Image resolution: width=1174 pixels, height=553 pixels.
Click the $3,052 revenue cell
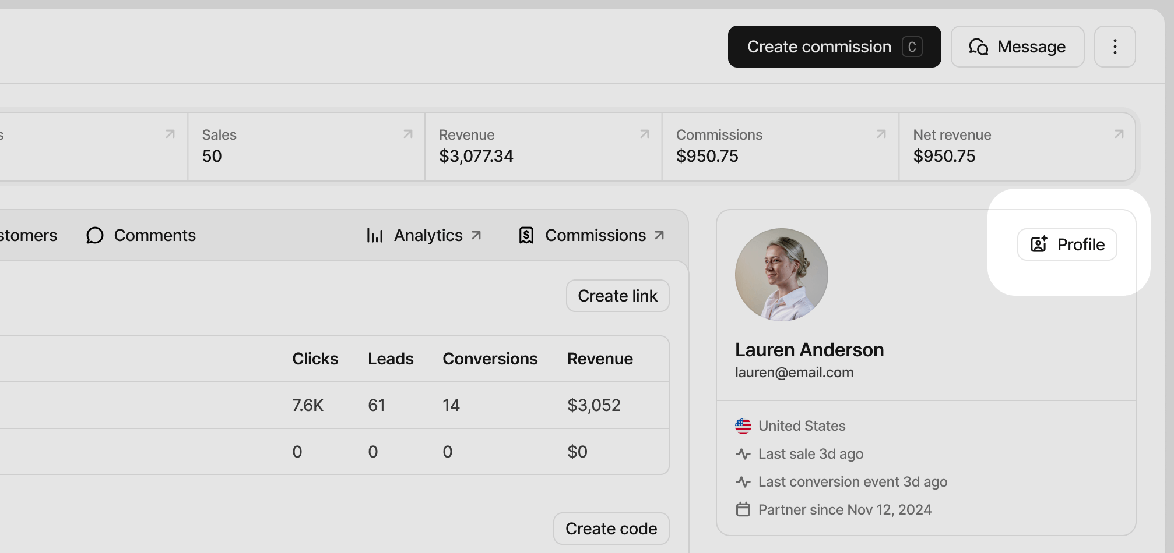[x=594, y=405]
